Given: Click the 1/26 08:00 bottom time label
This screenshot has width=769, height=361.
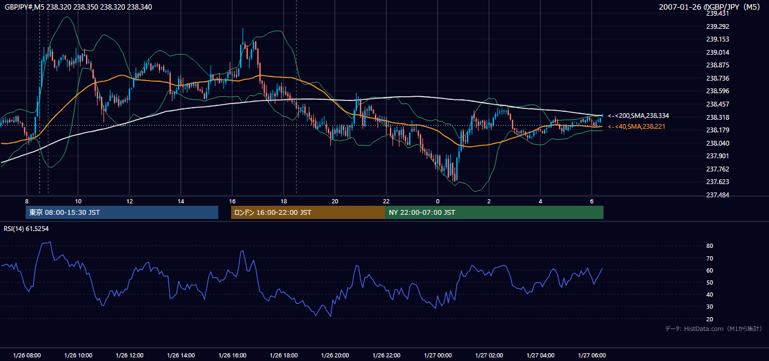Looking at the screenshot, I should pos(26,356).
